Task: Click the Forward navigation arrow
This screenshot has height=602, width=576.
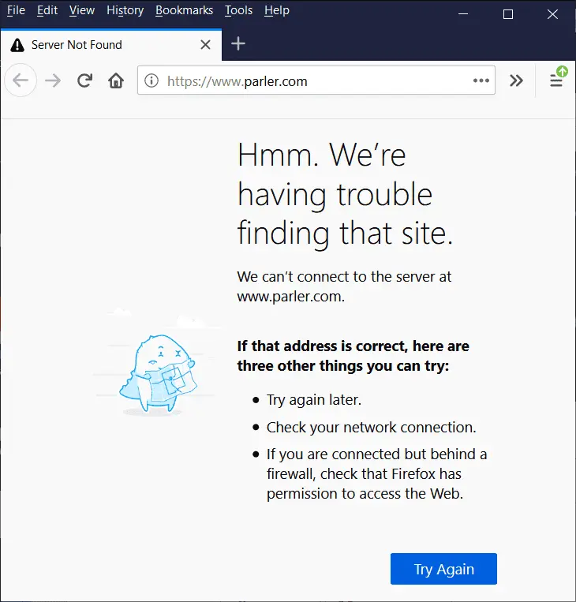Action: [53, 80]
